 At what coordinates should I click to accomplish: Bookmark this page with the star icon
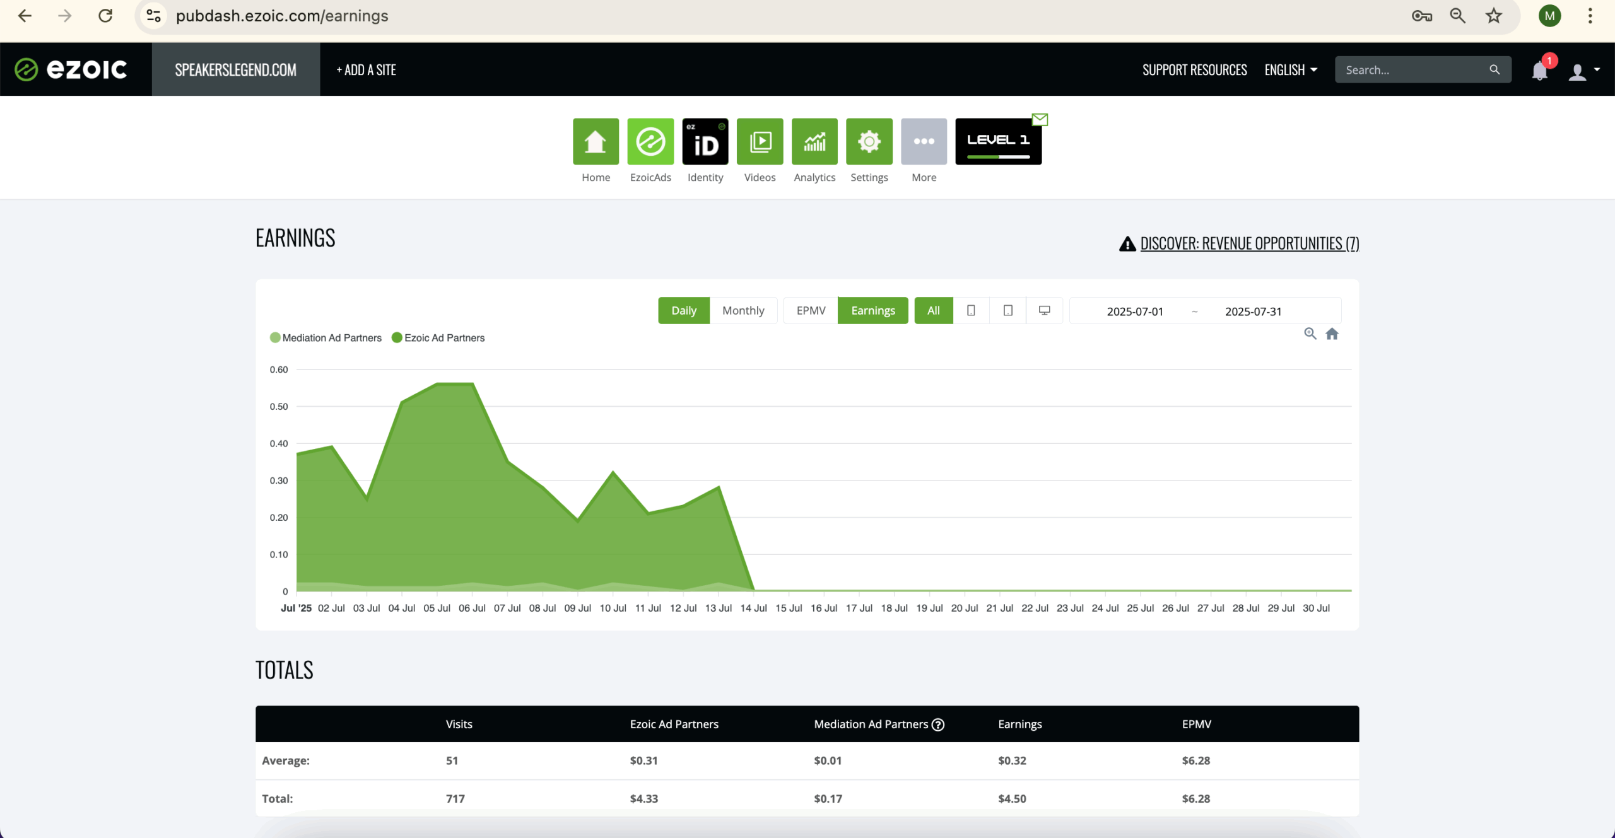tap(1494, 16)
